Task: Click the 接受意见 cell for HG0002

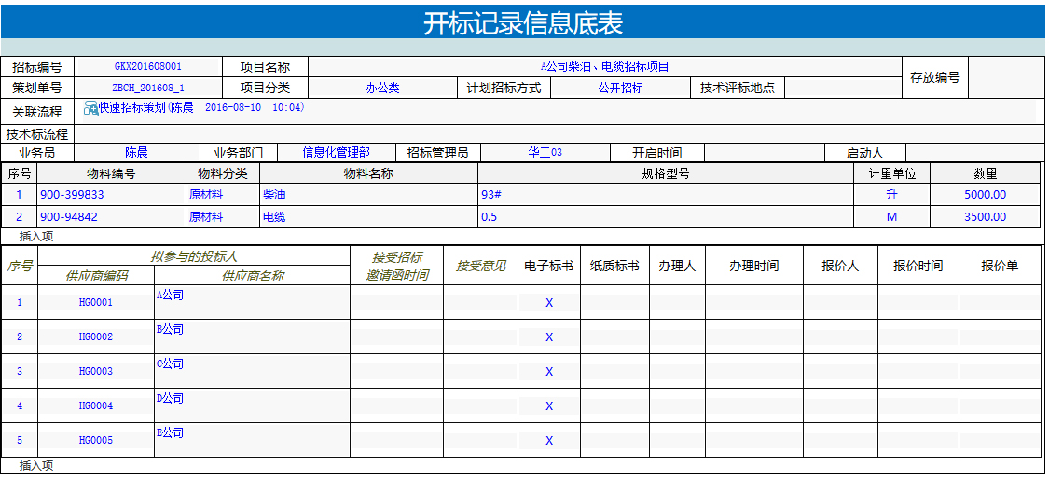Action: click(481, 337)
